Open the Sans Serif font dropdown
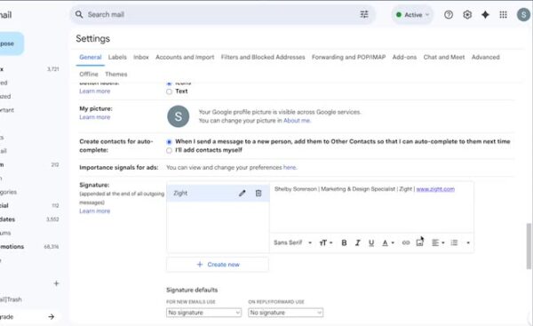The height and width of the screenshot is (326, 533). point(292,243)
